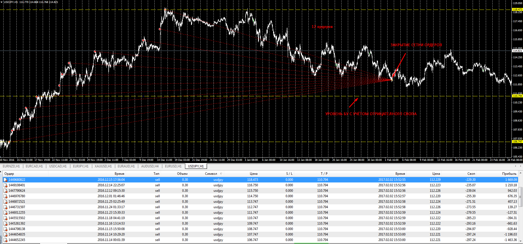Screen dimensions: 523x244
Task: Click the order icon beside 1445515502
Action: click(5, 218)
